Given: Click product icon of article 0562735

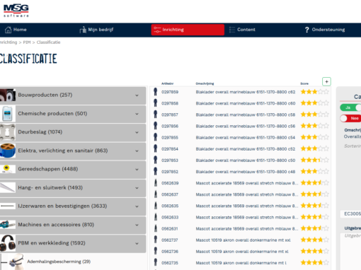Looking at the screenshot, I should tap(155, 262).
